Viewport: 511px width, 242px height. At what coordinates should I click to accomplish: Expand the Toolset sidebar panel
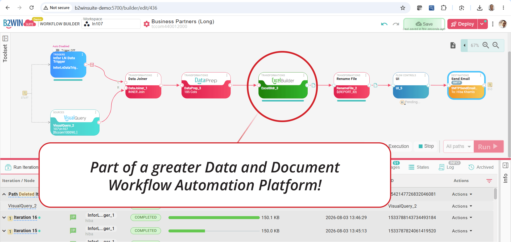tap(5, 38)
